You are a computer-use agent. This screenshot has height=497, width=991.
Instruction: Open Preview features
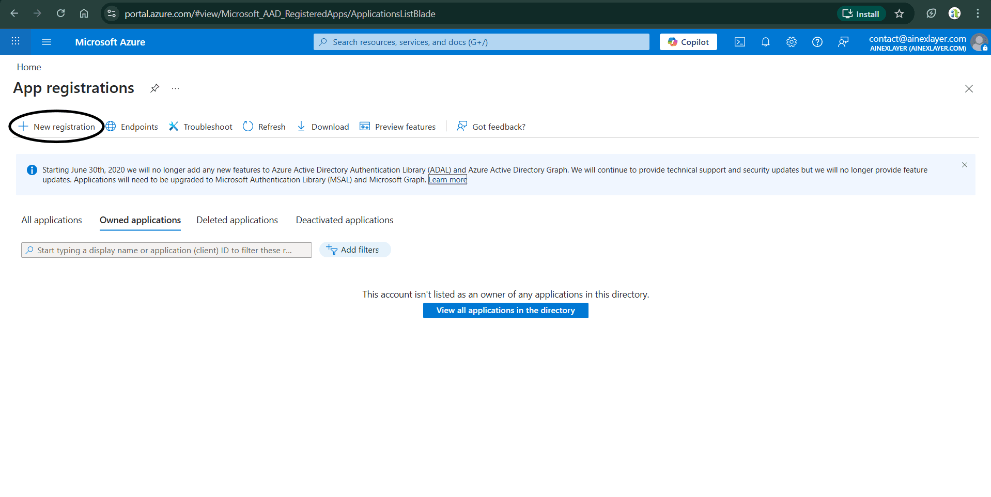tap(397, 127)
